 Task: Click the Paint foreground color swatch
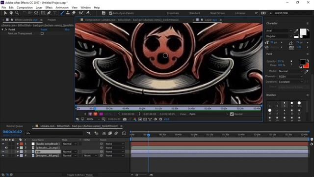click(x=303, y=62)
